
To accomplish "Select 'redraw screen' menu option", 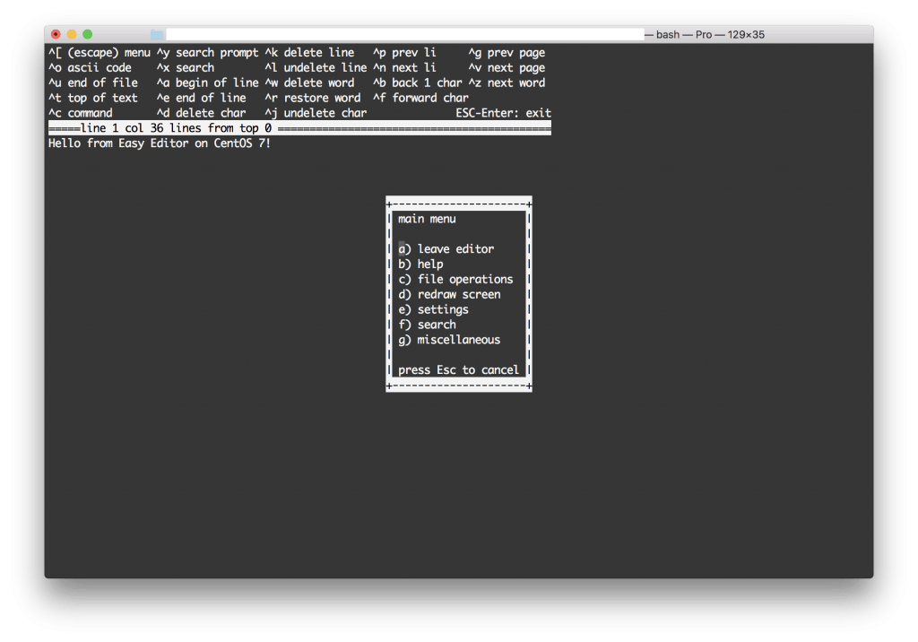I will coord(458,295).
